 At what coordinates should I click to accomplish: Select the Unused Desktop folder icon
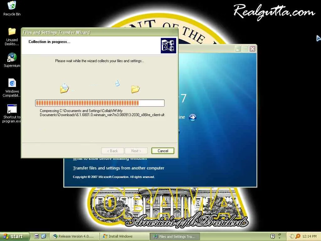(12, 36)
